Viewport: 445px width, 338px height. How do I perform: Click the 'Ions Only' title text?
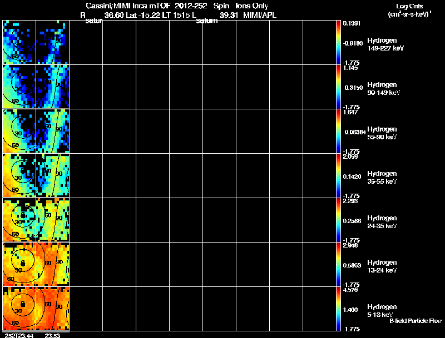click(252, 6)
